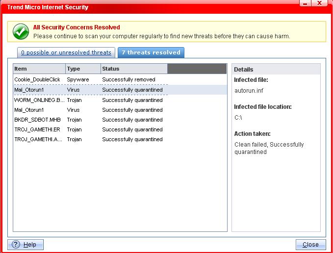Switch to the 7 threats resolved tab
The width and height of the screenshot is (333, 253).
point(151,52)
